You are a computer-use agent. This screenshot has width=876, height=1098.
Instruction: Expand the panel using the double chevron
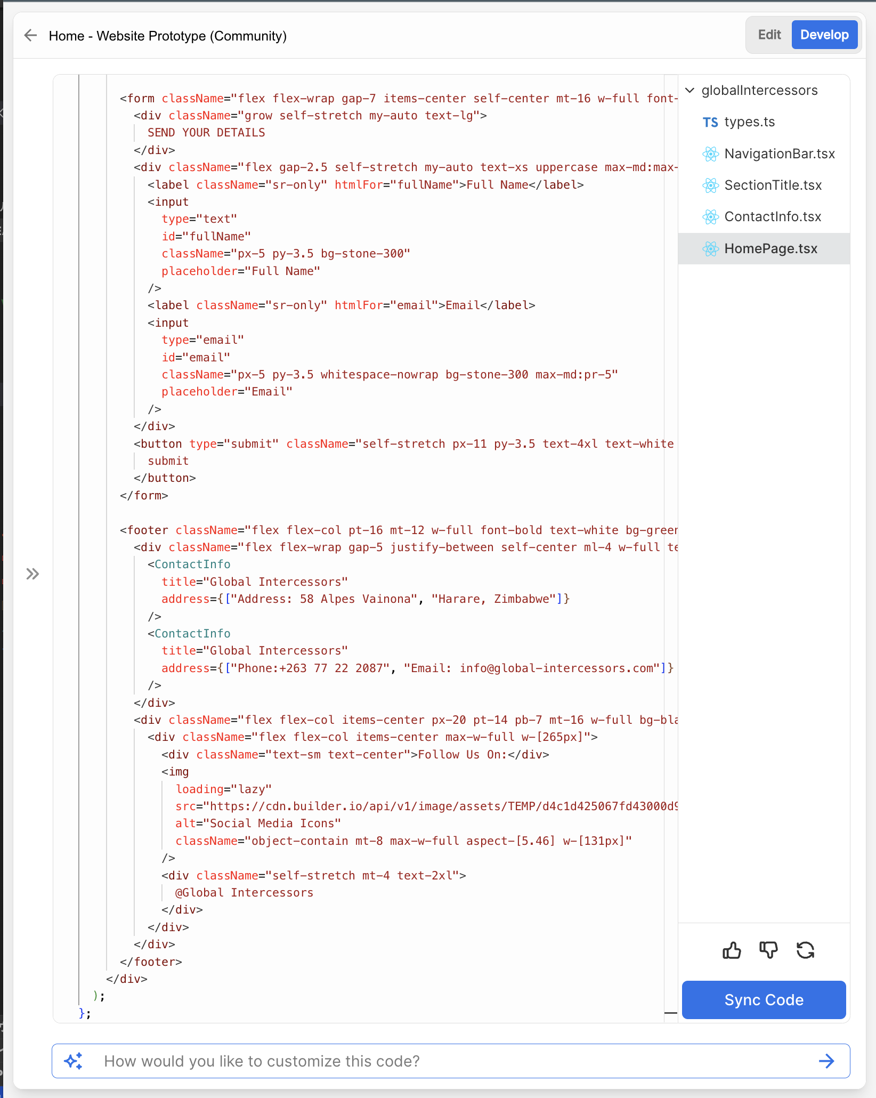pos(33,574)
